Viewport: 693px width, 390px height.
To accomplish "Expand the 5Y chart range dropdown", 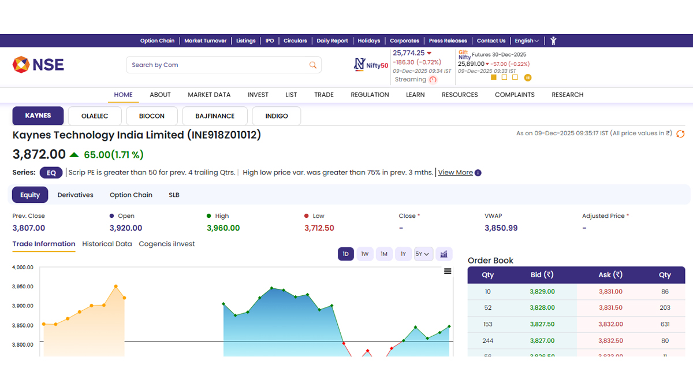I will pyautogui.click(x=423, y=254).
